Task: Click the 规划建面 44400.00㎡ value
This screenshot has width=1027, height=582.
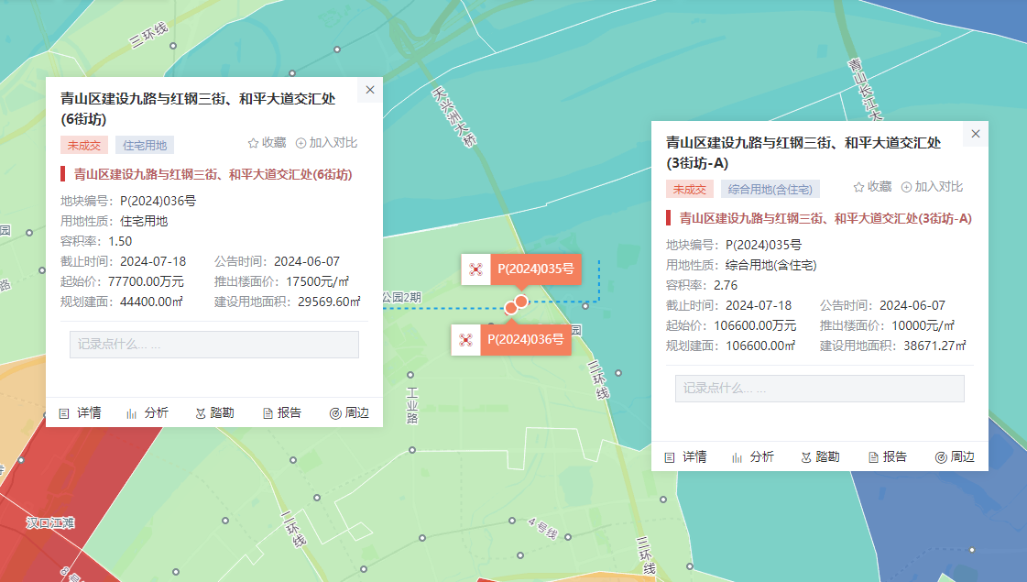Action: click(x=151, y=302)
